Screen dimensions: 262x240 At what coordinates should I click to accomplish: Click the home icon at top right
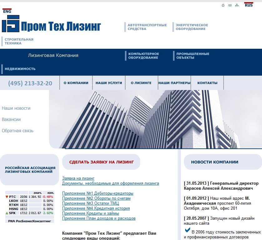[x=223, y=5]
